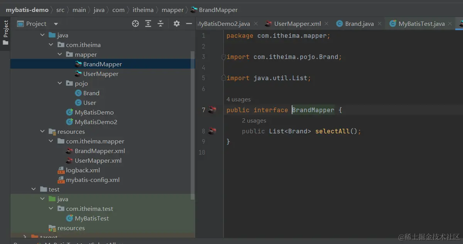The height and width of the screenshot is (244, 463).
Task: Click the '2 usages' hint above selectAll
Action: tap(254, 121)
